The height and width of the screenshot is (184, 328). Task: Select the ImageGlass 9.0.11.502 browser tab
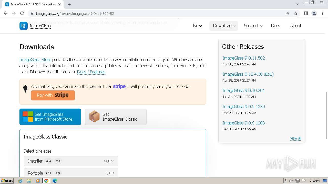tap(33, 4)
